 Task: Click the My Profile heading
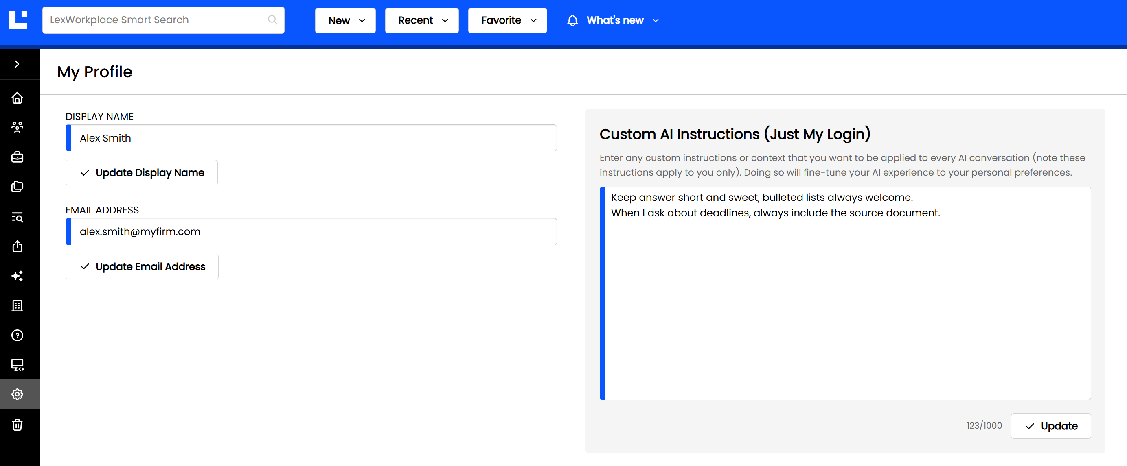pos(94,72)
